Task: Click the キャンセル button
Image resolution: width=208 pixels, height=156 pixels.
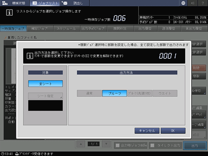Action: click(147, 131)
